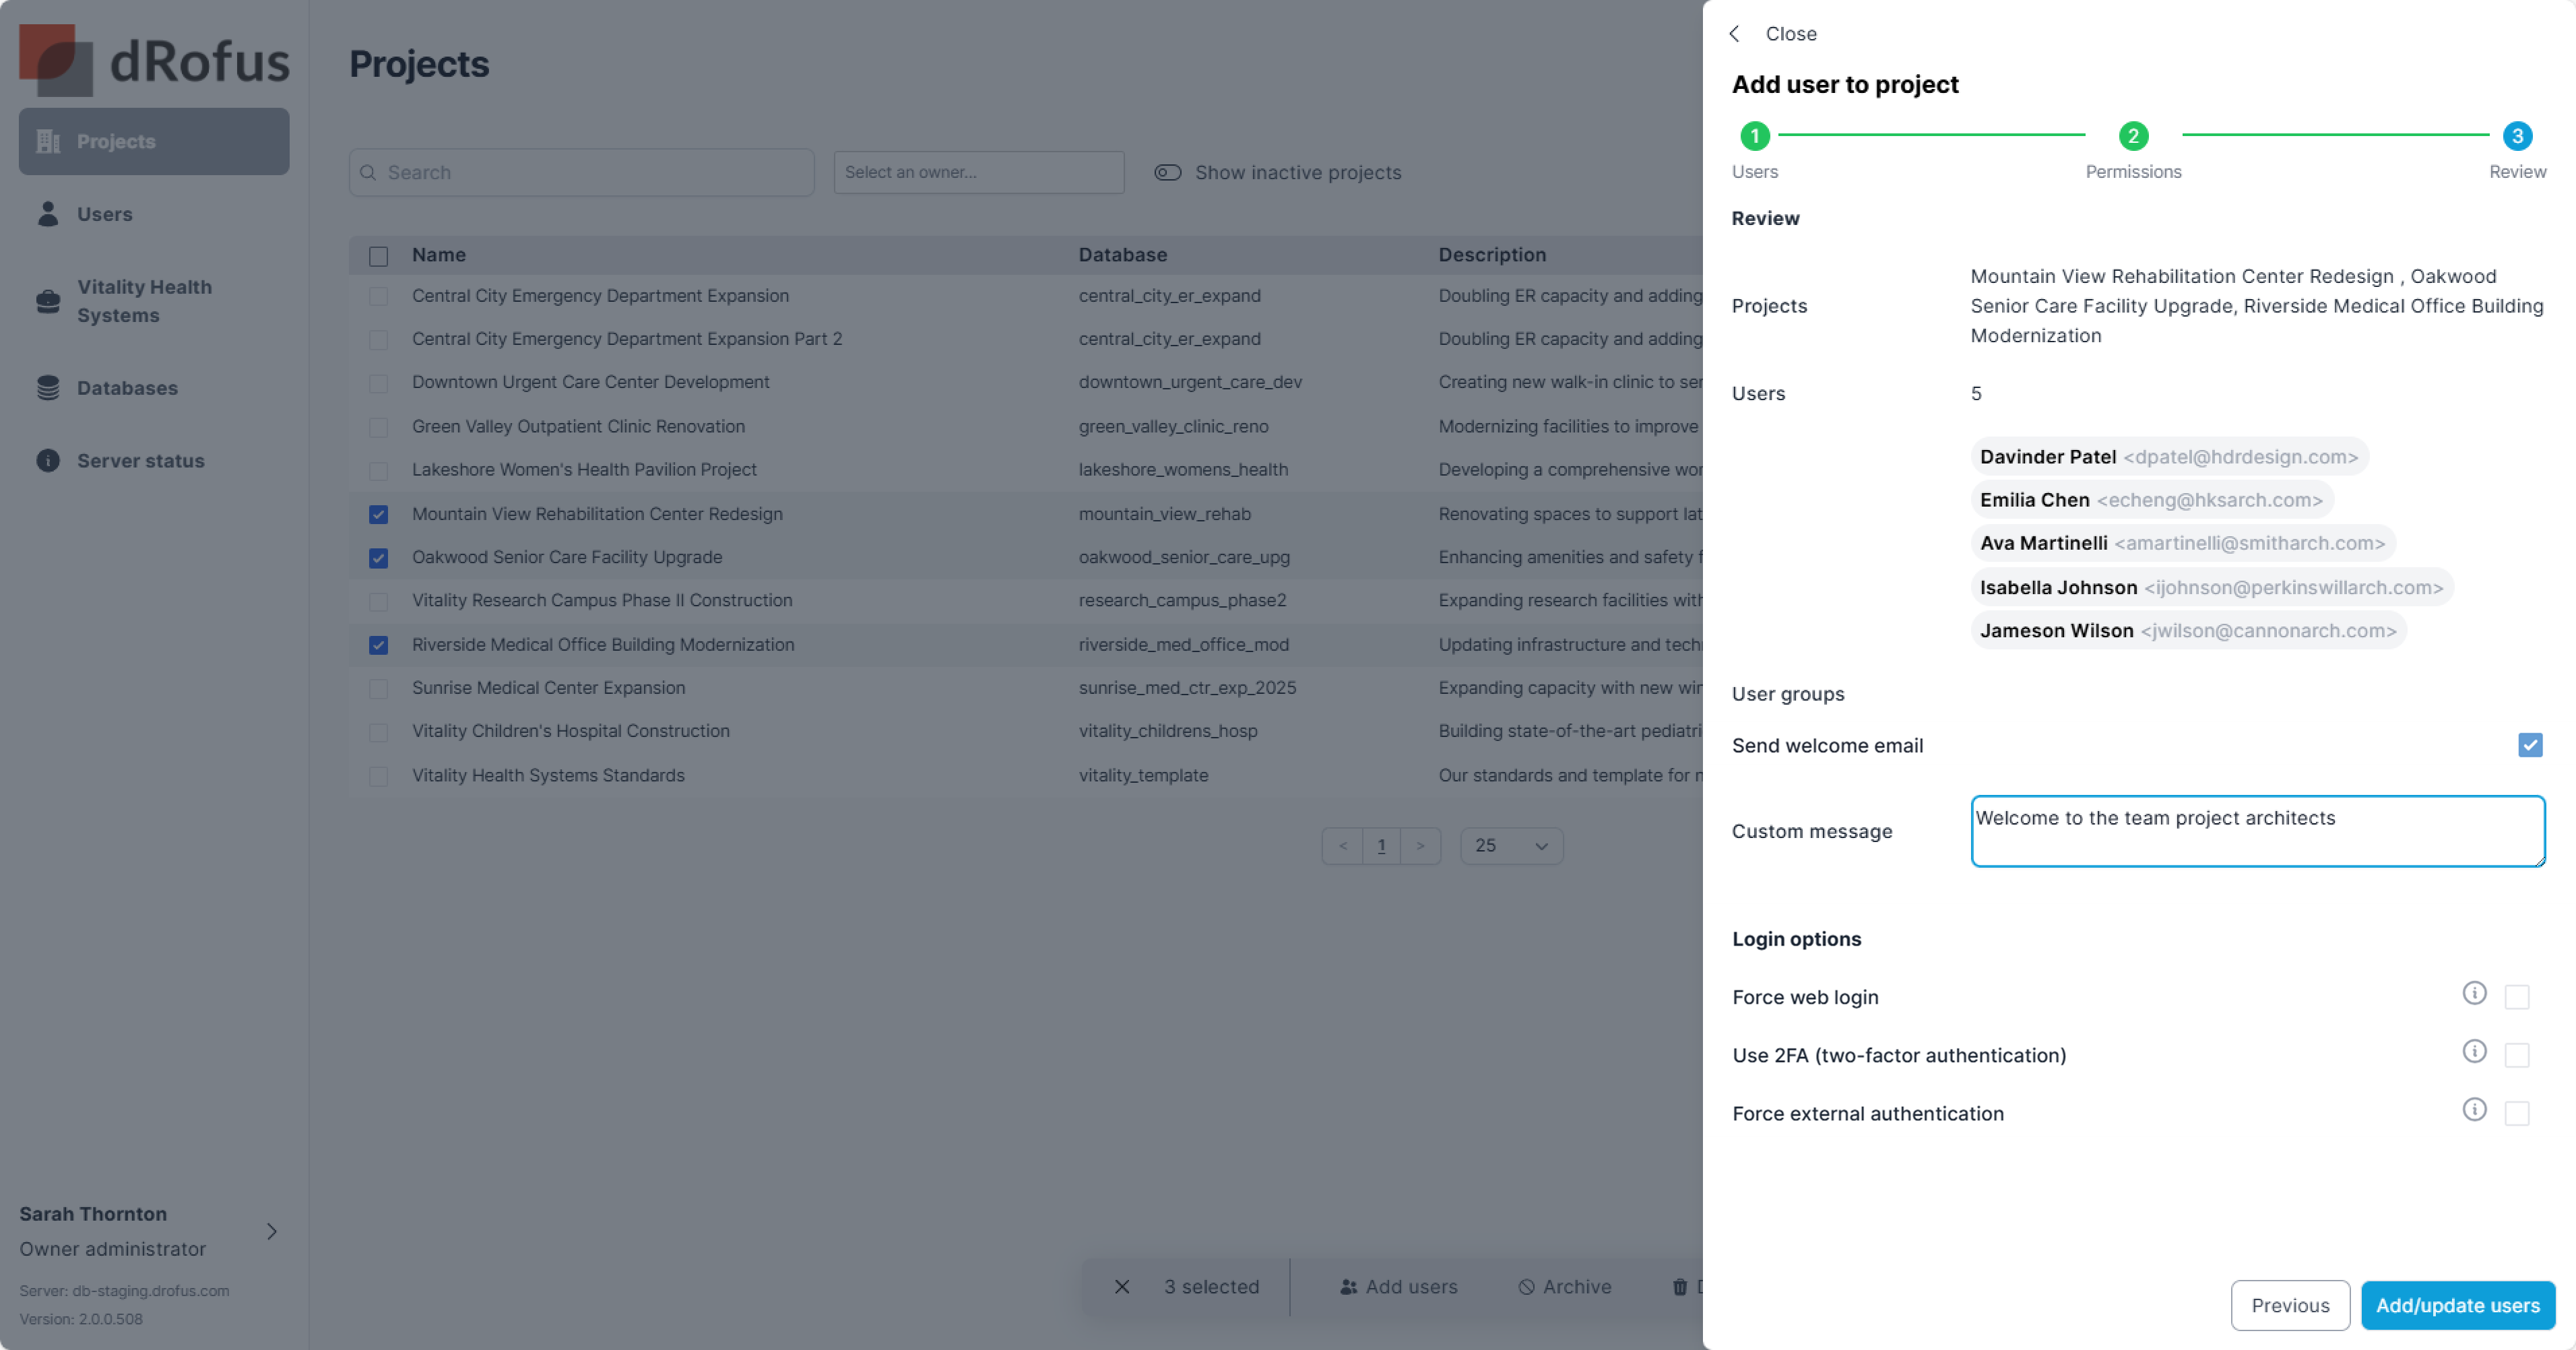This screenshot has width=2576, height=1350.
Task: Click the 3 selected label
Action: [1211, 1287]
